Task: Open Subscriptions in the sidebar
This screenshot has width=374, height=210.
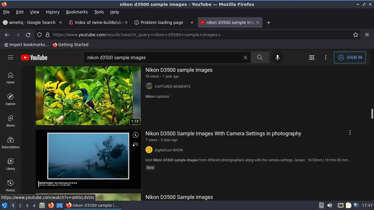Action: pos(11,143)
